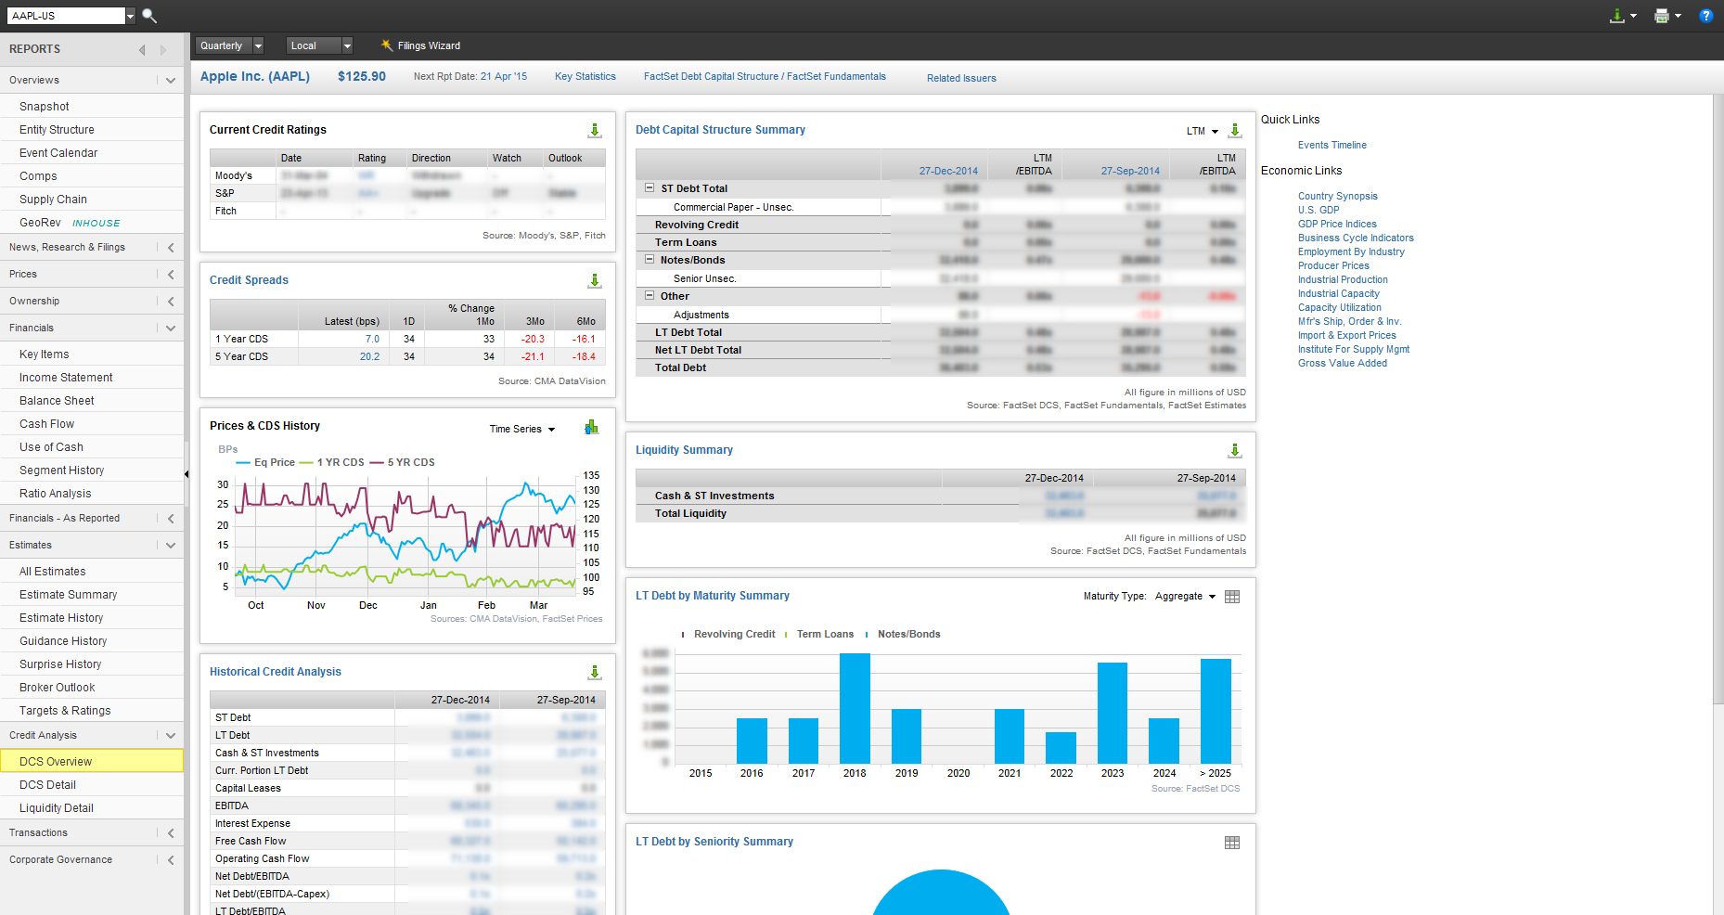Open the Time Series dropdown
Viewport: 1724px width, 915px height.
coord(522,430)
